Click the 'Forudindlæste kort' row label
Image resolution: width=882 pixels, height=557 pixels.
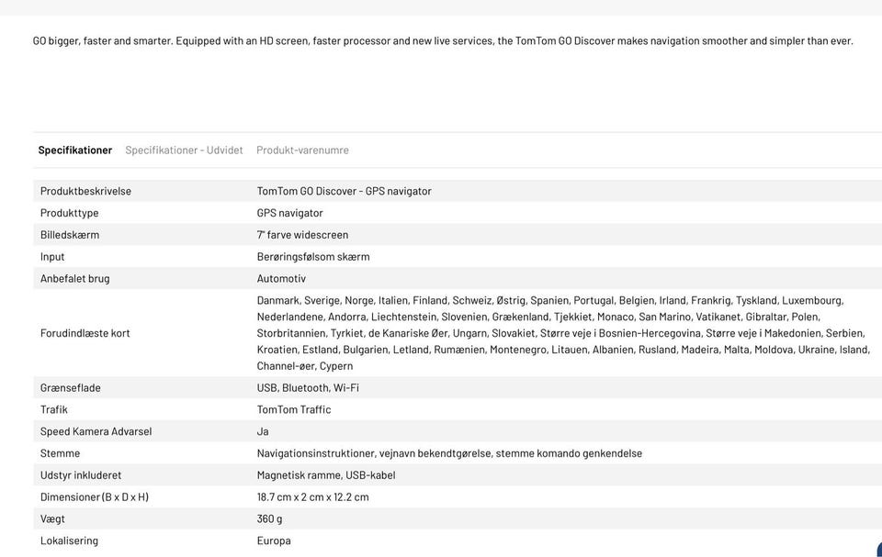(x=85, y=333)
